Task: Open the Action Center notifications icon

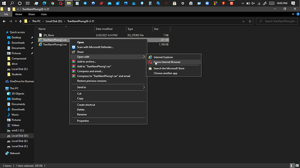Action: (x=293, y=3)
